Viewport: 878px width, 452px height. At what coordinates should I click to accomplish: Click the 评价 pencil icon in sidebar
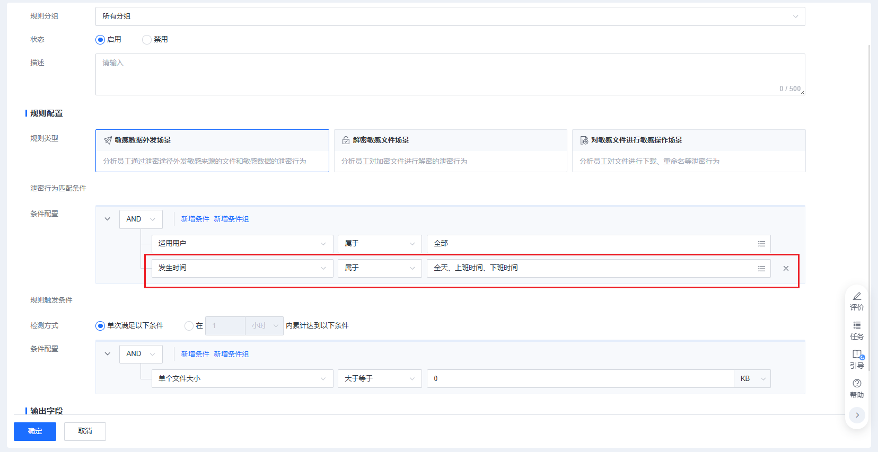click(857, 297)
